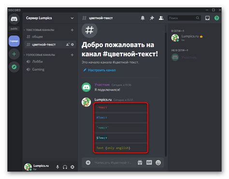Create channel in Голосовые каналы with plus

click(72, 55)
